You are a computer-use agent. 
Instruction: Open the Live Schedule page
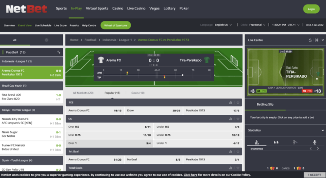[x=43, y=25]
